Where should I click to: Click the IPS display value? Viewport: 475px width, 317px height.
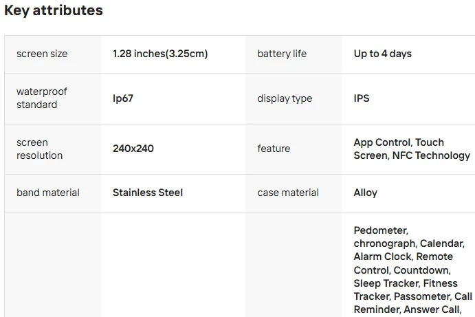(362, 98)
